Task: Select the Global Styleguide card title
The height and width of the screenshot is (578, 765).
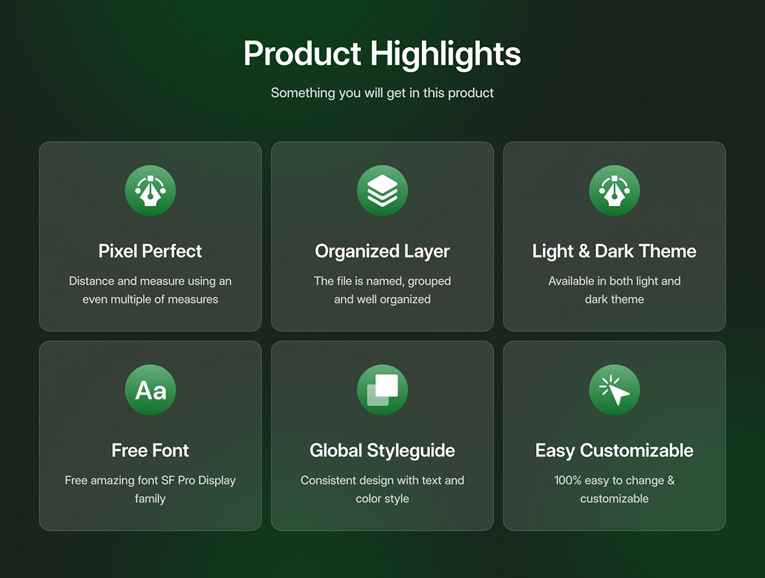Action: (382, 451)
